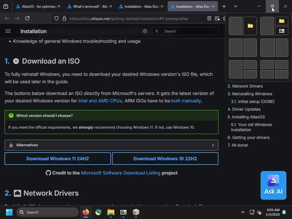Open the docs hamburger menu
This screenshot has width=292, height=219.
point(8,31)
